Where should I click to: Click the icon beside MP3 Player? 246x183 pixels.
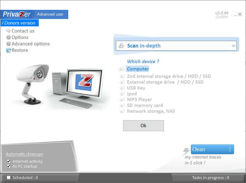121,100
